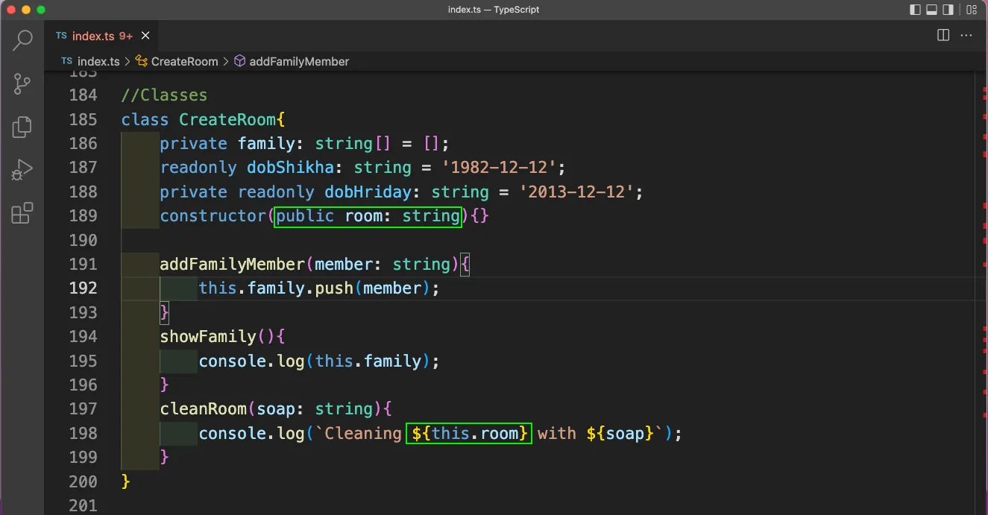Click line number 200 in the gutter

pos(83,481)
